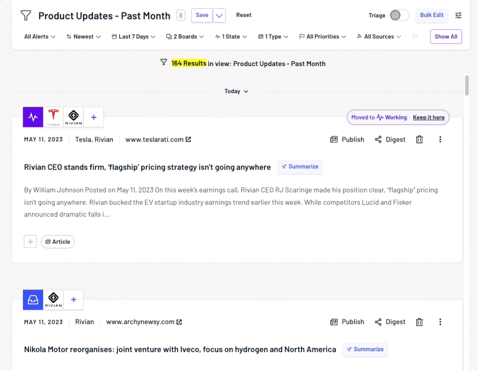Click the filter funnel icon in the header
The height and width of the screenshot is (370, 477).
click(26, 15)
